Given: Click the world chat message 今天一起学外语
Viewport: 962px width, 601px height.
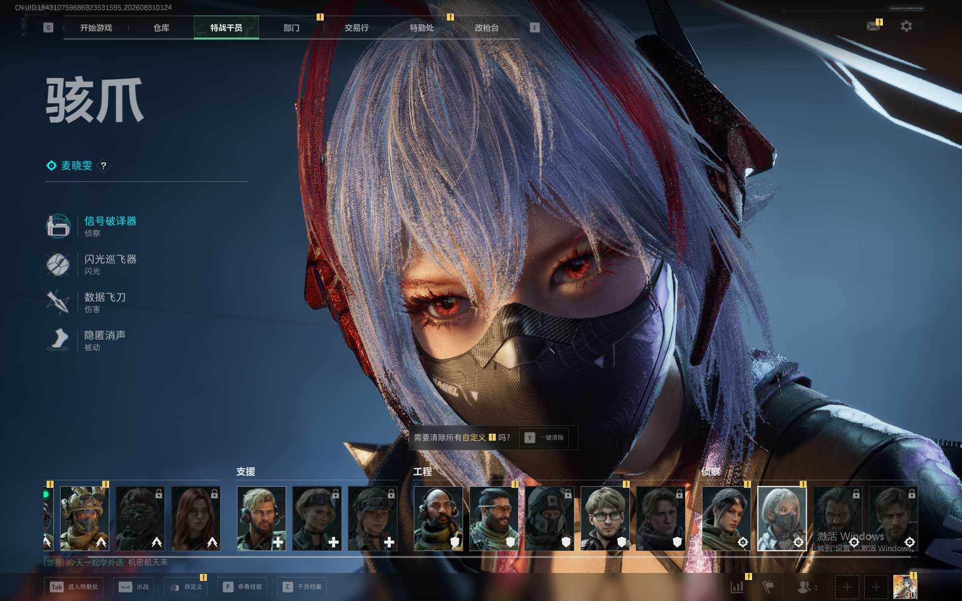Looking at the screenshot, I should click(x=106, y=562).
